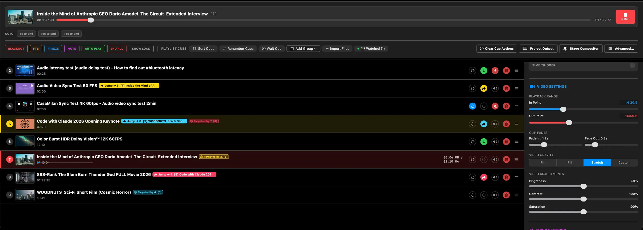The height and width of the screenshot is (230, 643).
Task: Mute audio on WOODNUTS Sci-Fi Short Film cue
Action: (x=495, y=195)
